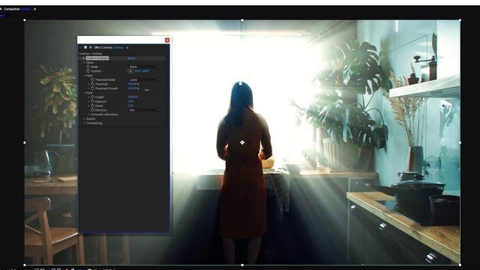Toggle the Length stopwatch

(92, 97)
